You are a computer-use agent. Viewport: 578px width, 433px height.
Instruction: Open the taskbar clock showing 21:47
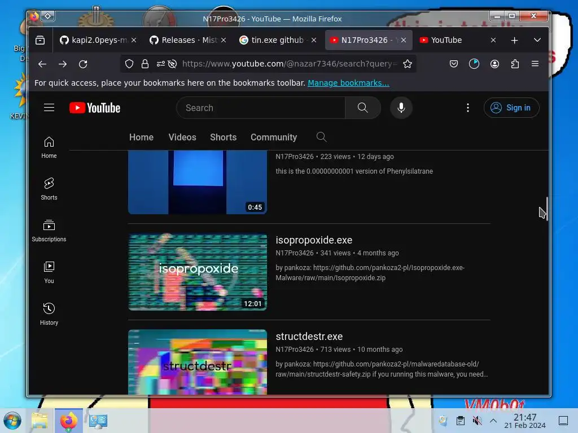525,421
